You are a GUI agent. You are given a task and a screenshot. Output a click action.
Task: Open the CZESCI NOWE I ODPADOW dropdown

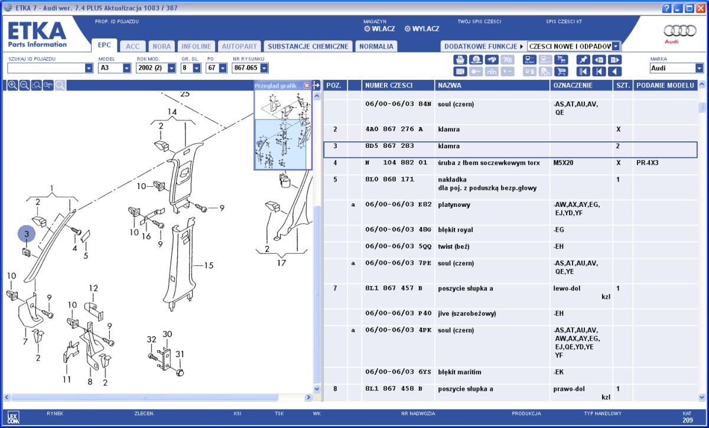(x=616, y=46)
